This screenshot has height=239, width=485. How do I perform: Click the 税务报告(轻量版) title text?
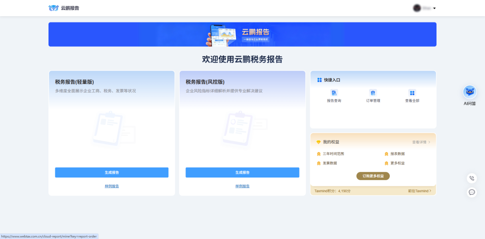(x=74, y=82)
